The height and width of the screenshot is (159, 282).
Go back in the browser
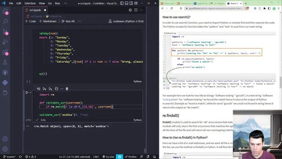pyautogui.click(x=163, y=8)
